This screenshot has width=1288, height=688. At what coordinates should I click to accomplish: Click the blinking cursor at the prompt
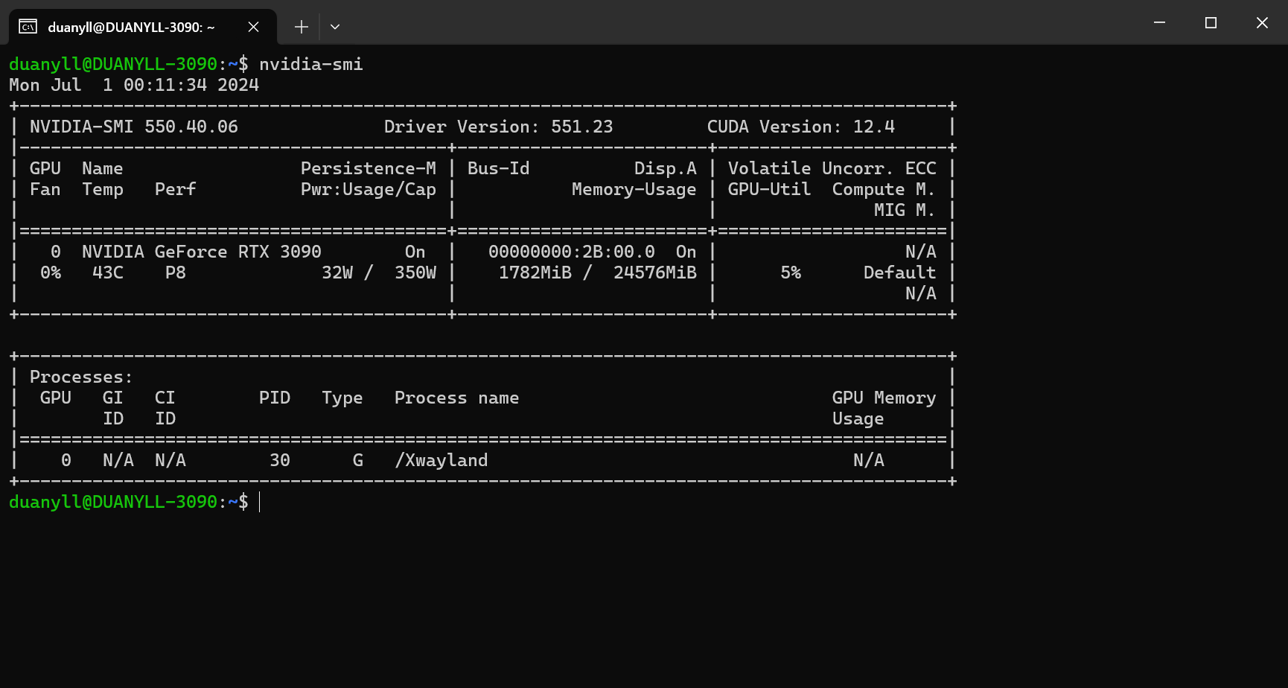[259, 502]
